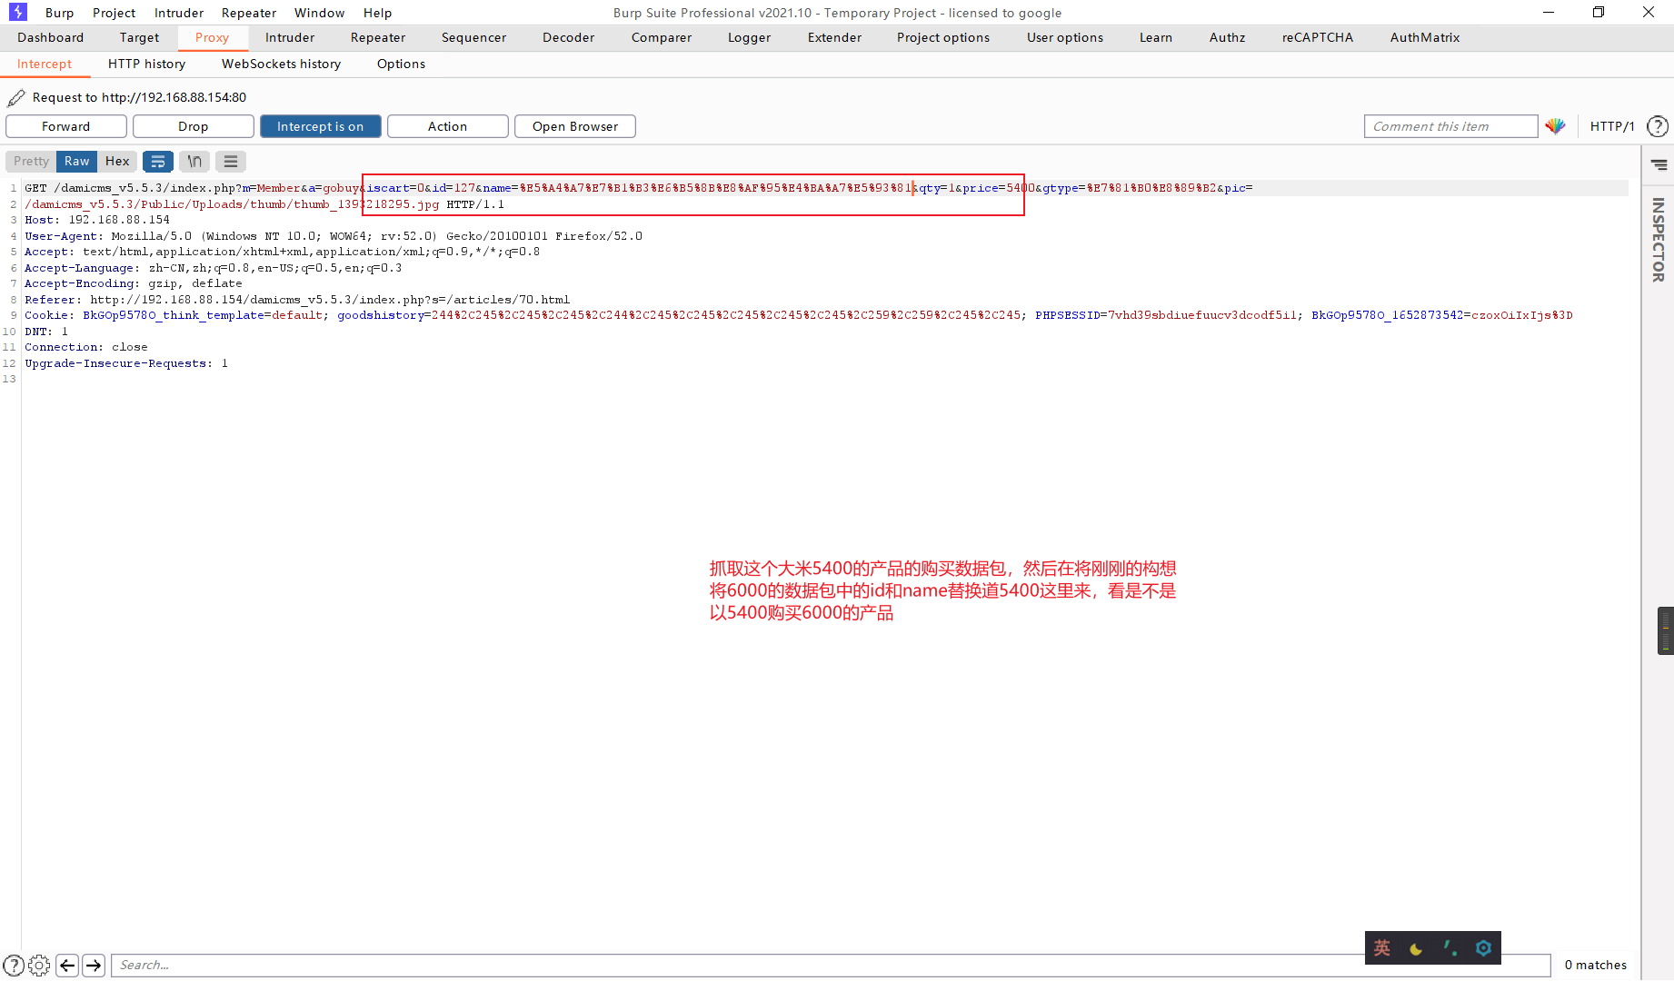The width and height of the screenshot is (1674, 981).
Task: Switch request view to Pretty
Action: pyautogui.click(x=30, y=161)
